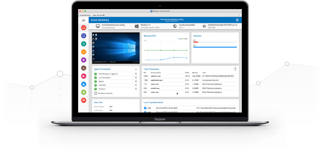Click the Windows logo icon next to Windows 10
The height and width of the screenshot is (152, 322).
coord(137,26)
